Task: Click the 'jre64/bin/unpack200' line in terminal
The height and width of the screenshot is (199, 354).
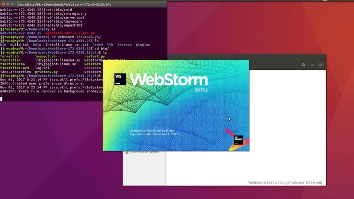Action: point(41,25)
